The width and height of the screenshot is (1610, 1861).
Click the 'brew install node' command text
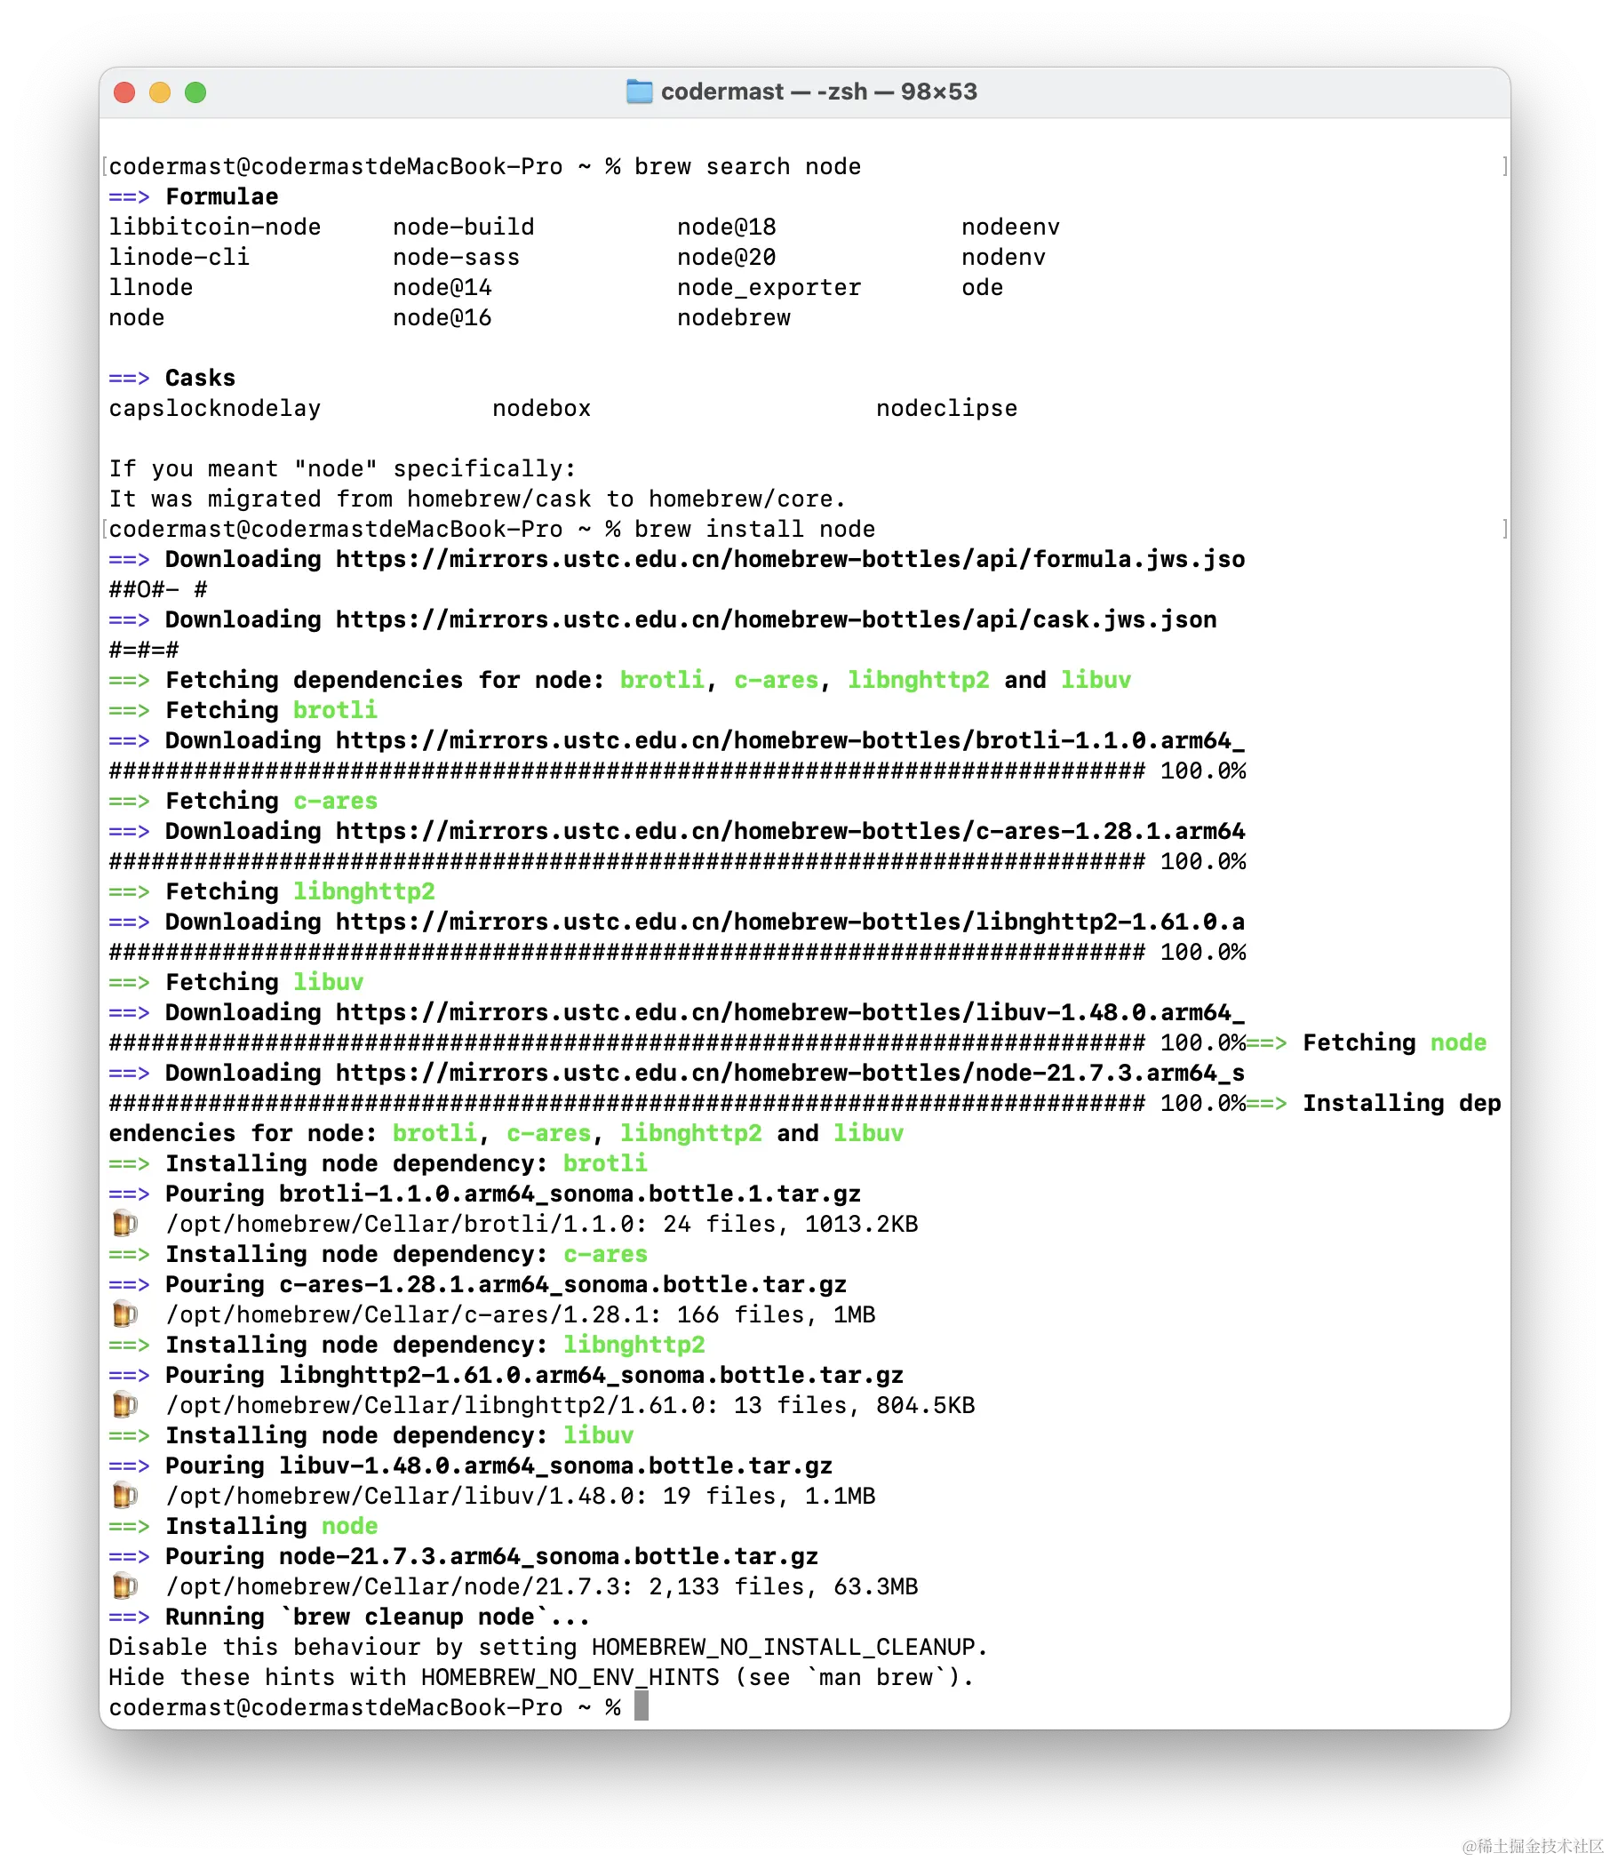point(754,530)
